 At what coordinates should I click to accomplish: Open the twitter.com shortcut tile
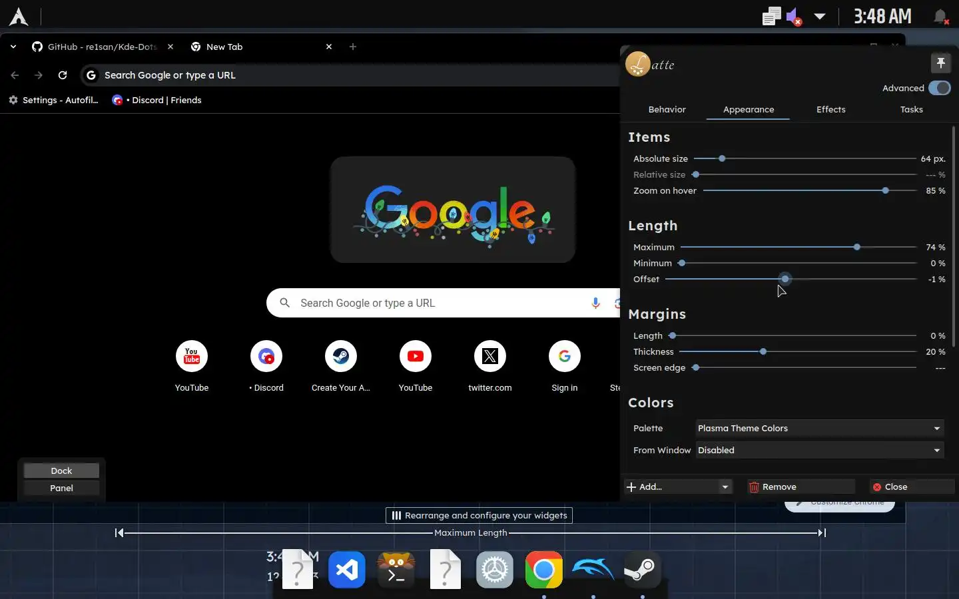pyautogui.click(x=490, y=366)
